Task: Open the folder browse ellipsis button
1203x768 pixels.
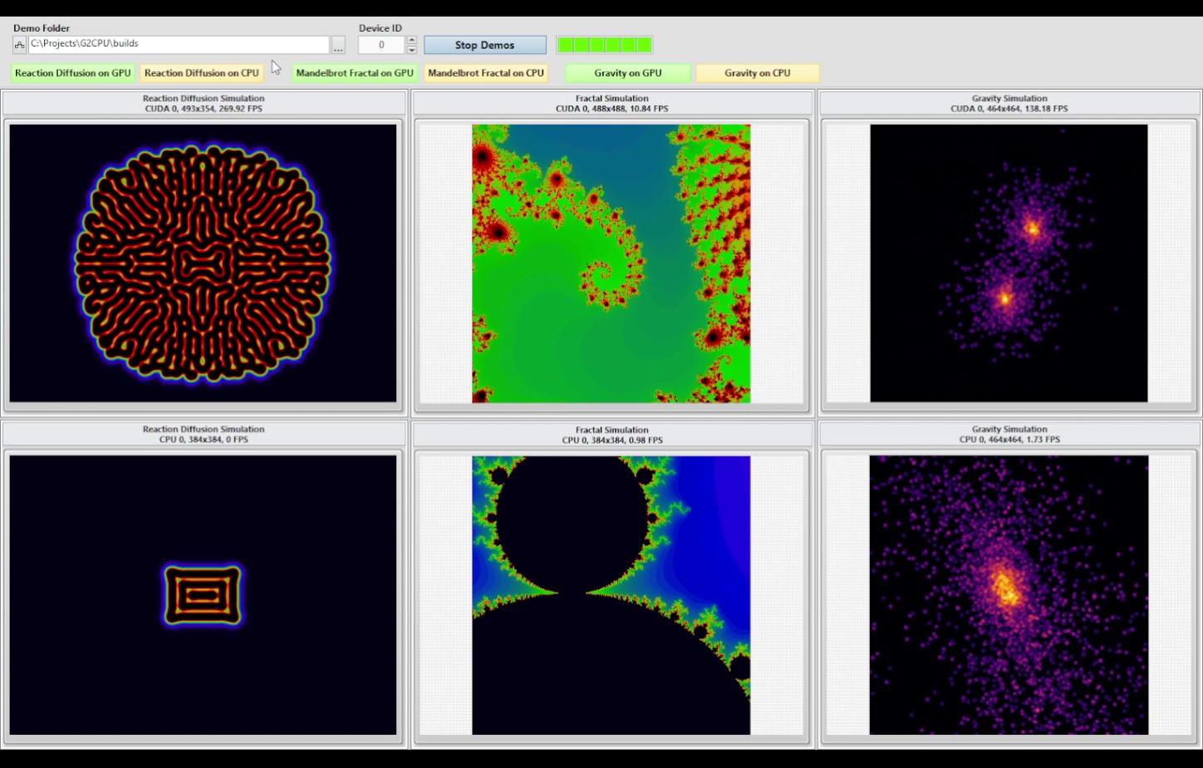Action: coord(338,45)
